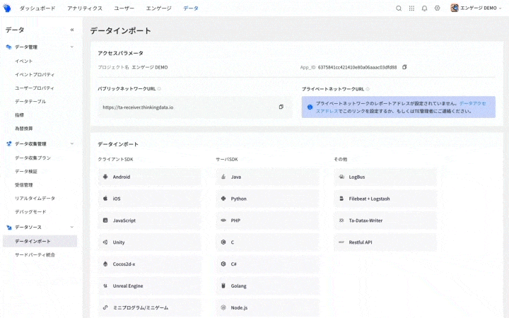Collapse the データソース section
The width and height of the screenshot is (509, 318).
click(71, 227)
